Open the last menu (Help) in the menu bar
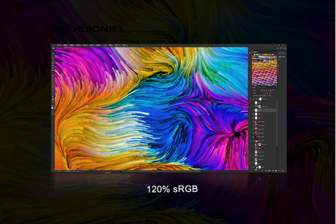Screen dimensions: 336x224 click(125, 46)
